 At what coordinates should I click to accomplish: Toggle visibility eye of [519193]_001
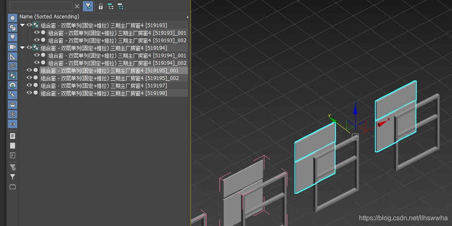pos(36,32)
